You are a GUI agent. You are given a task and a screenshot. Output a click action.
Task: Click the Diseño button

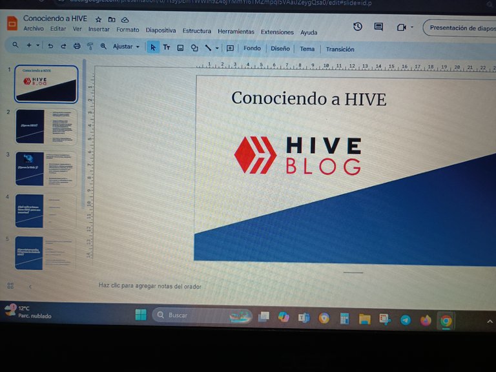[x=280, y=48]
